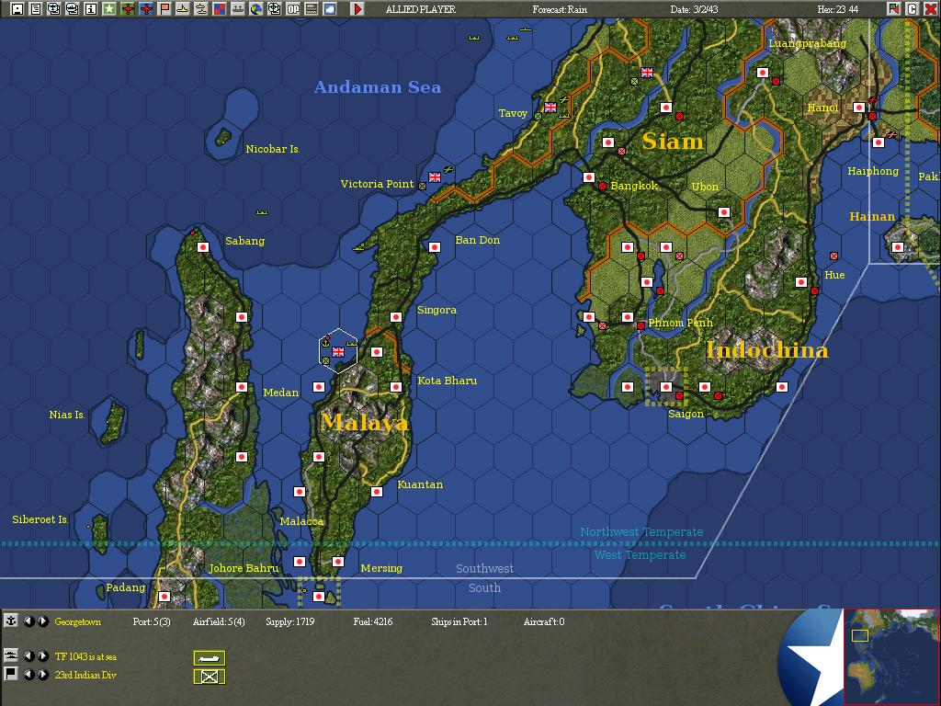
Task: Click the red plane on green background icon
Action: (127, 9)
